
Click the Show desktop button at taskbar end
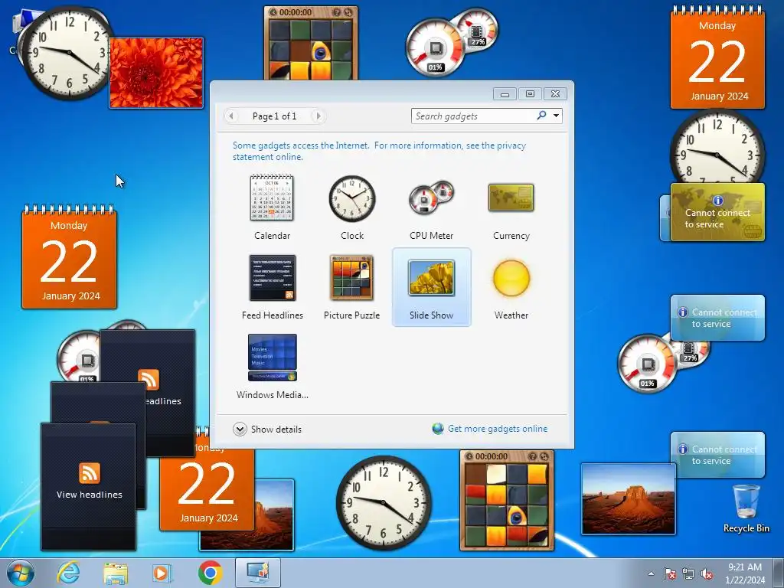click(779, 573)
